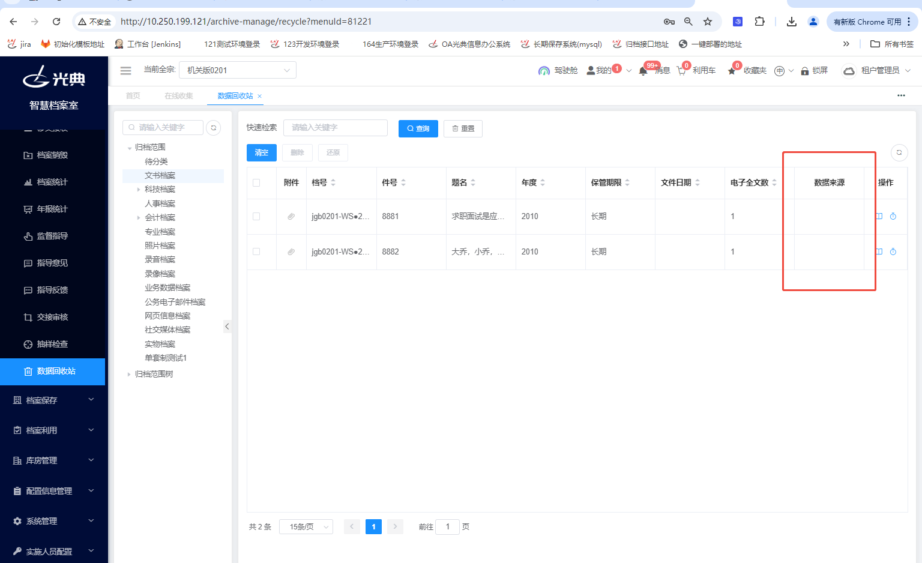This screenshot has height=563, width=922.
Task: Select 照片档案 in the archive tree
Action: (x=160, y=245)
